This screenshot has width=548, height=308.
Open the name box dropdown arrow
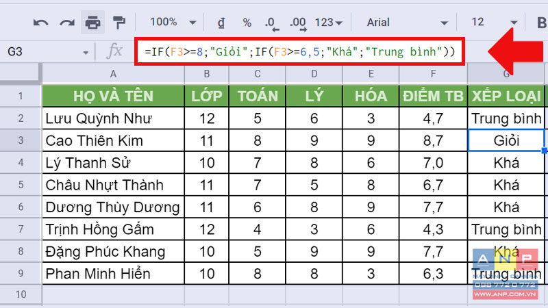tap(86, 52)
